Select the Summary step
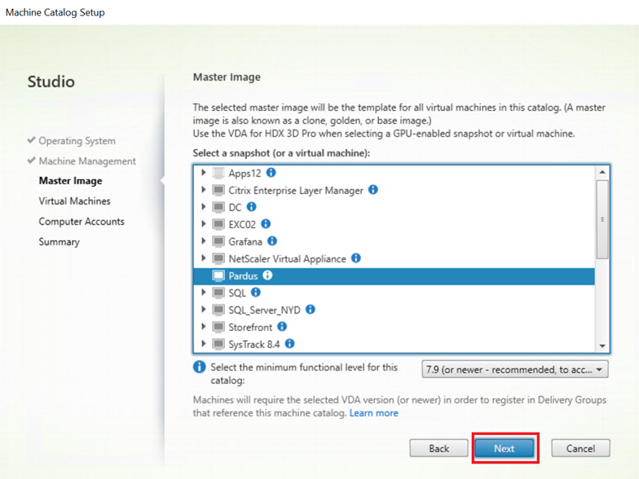Screen dimensions: 639x479 click(59, 242)
